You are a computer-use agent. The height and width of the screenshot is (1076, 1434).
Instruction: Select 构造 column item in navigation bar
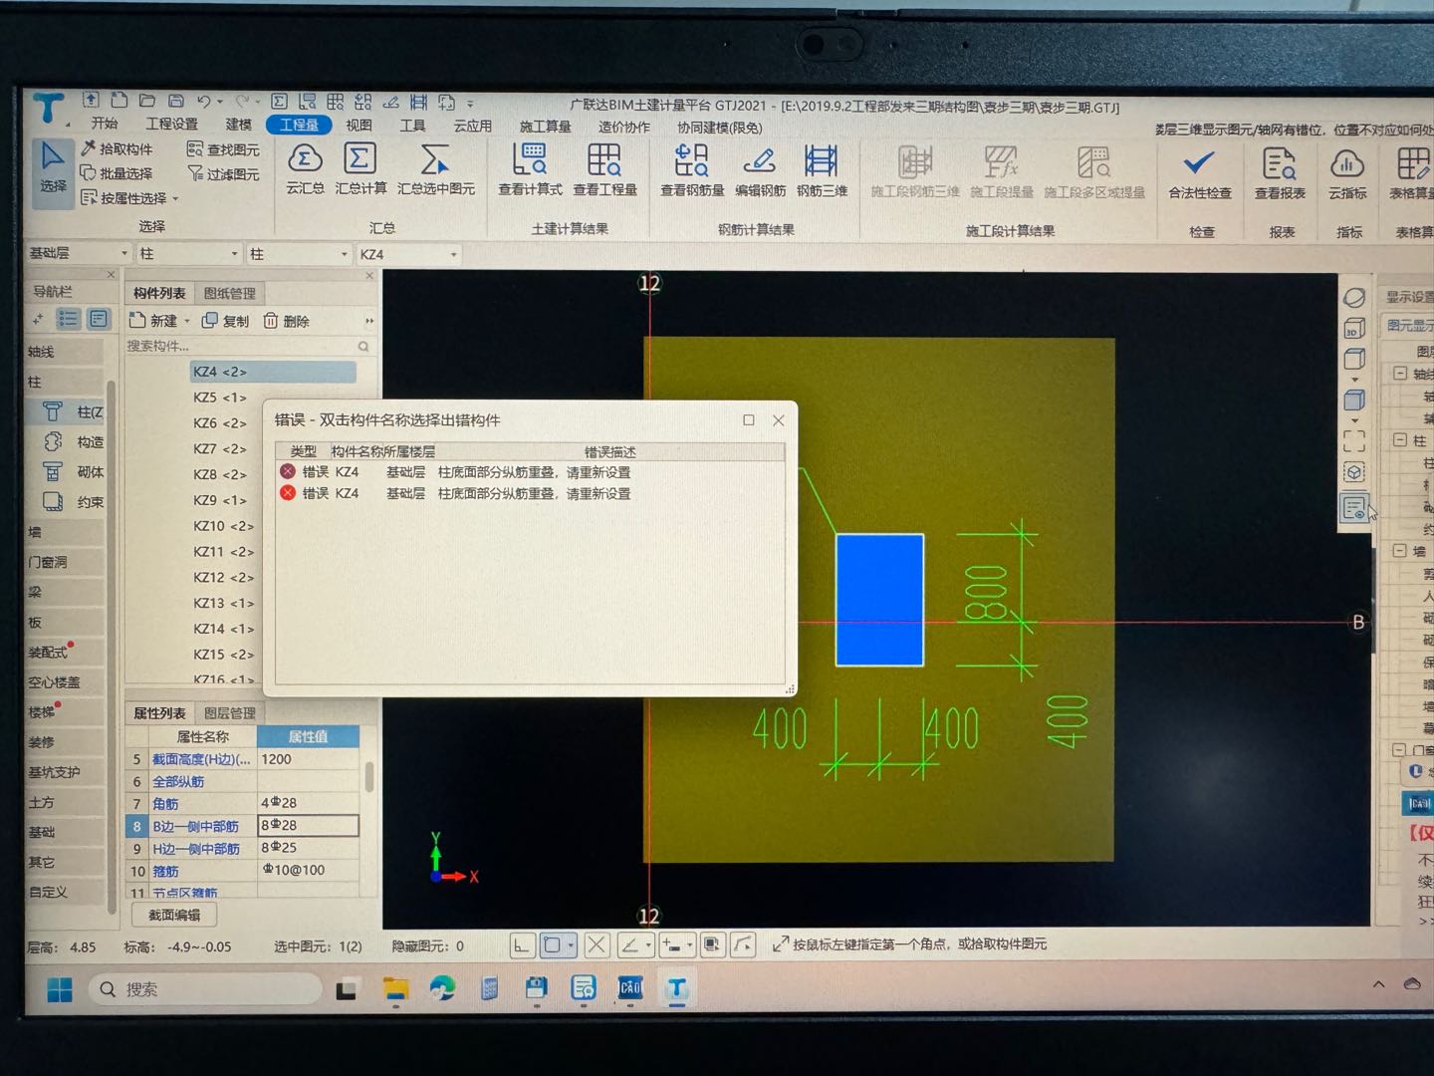(x=74, y=441)
